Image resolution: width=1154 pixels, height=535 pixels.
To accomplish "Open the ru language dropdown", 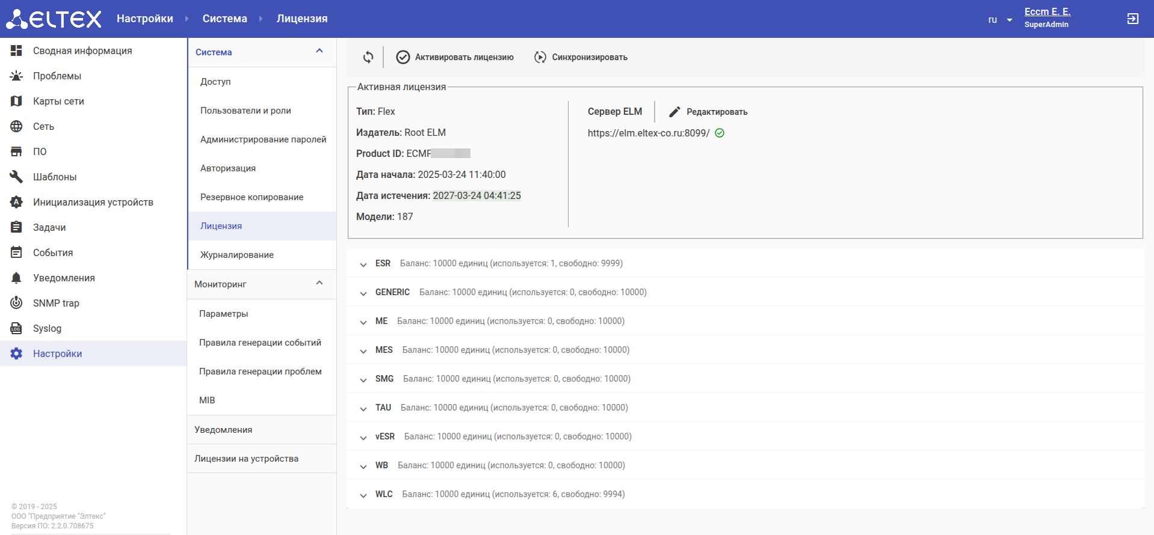I will 1000,20.
